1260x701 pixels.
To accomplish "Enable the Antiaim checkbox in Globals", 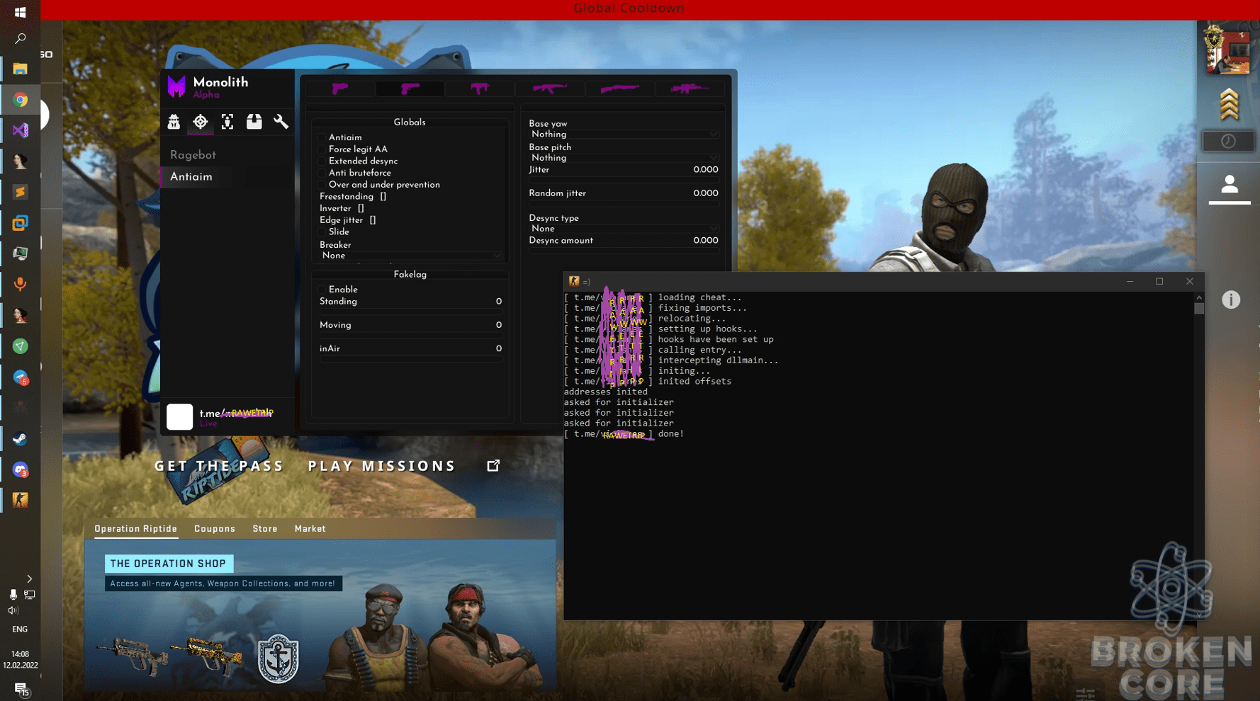I will [x=322, y=138].
